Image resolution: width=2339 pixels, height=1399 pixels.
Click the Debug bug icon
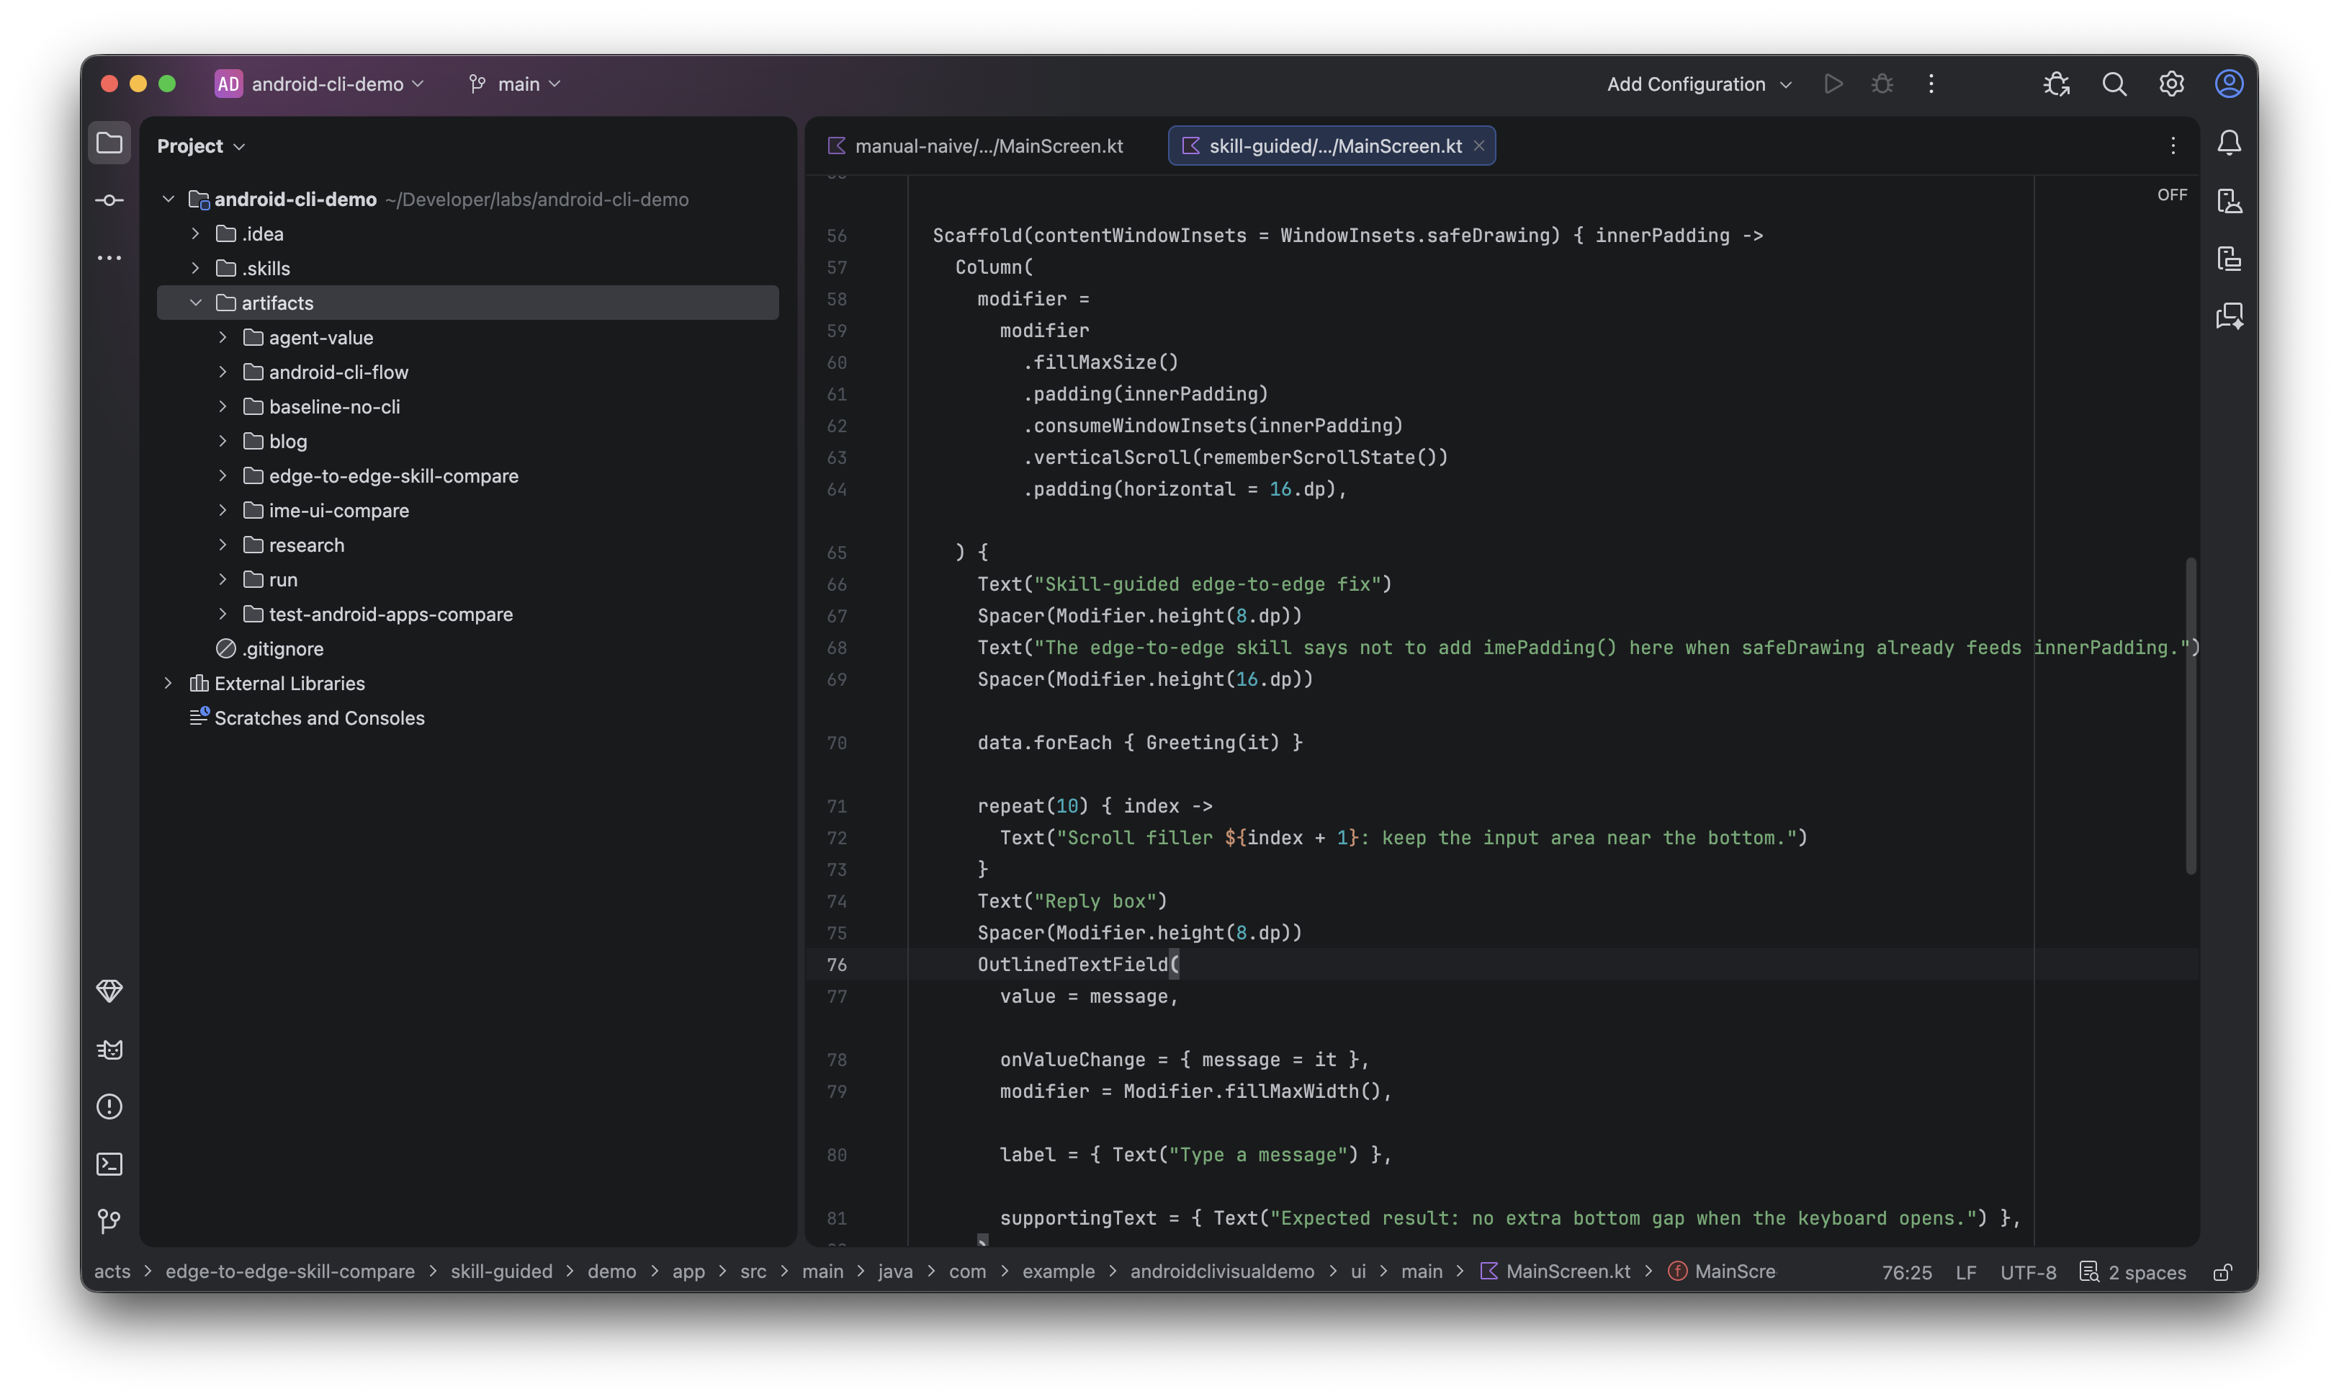coord(1882,84)
